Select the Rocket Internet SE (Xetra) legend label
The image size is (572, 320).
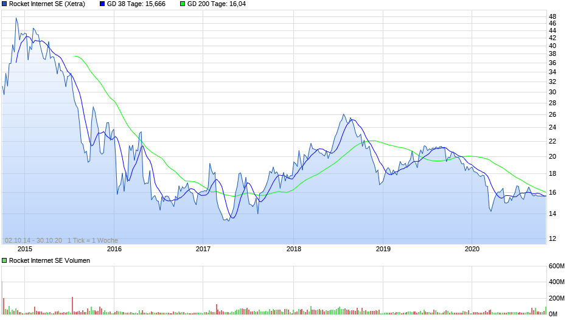47,4
